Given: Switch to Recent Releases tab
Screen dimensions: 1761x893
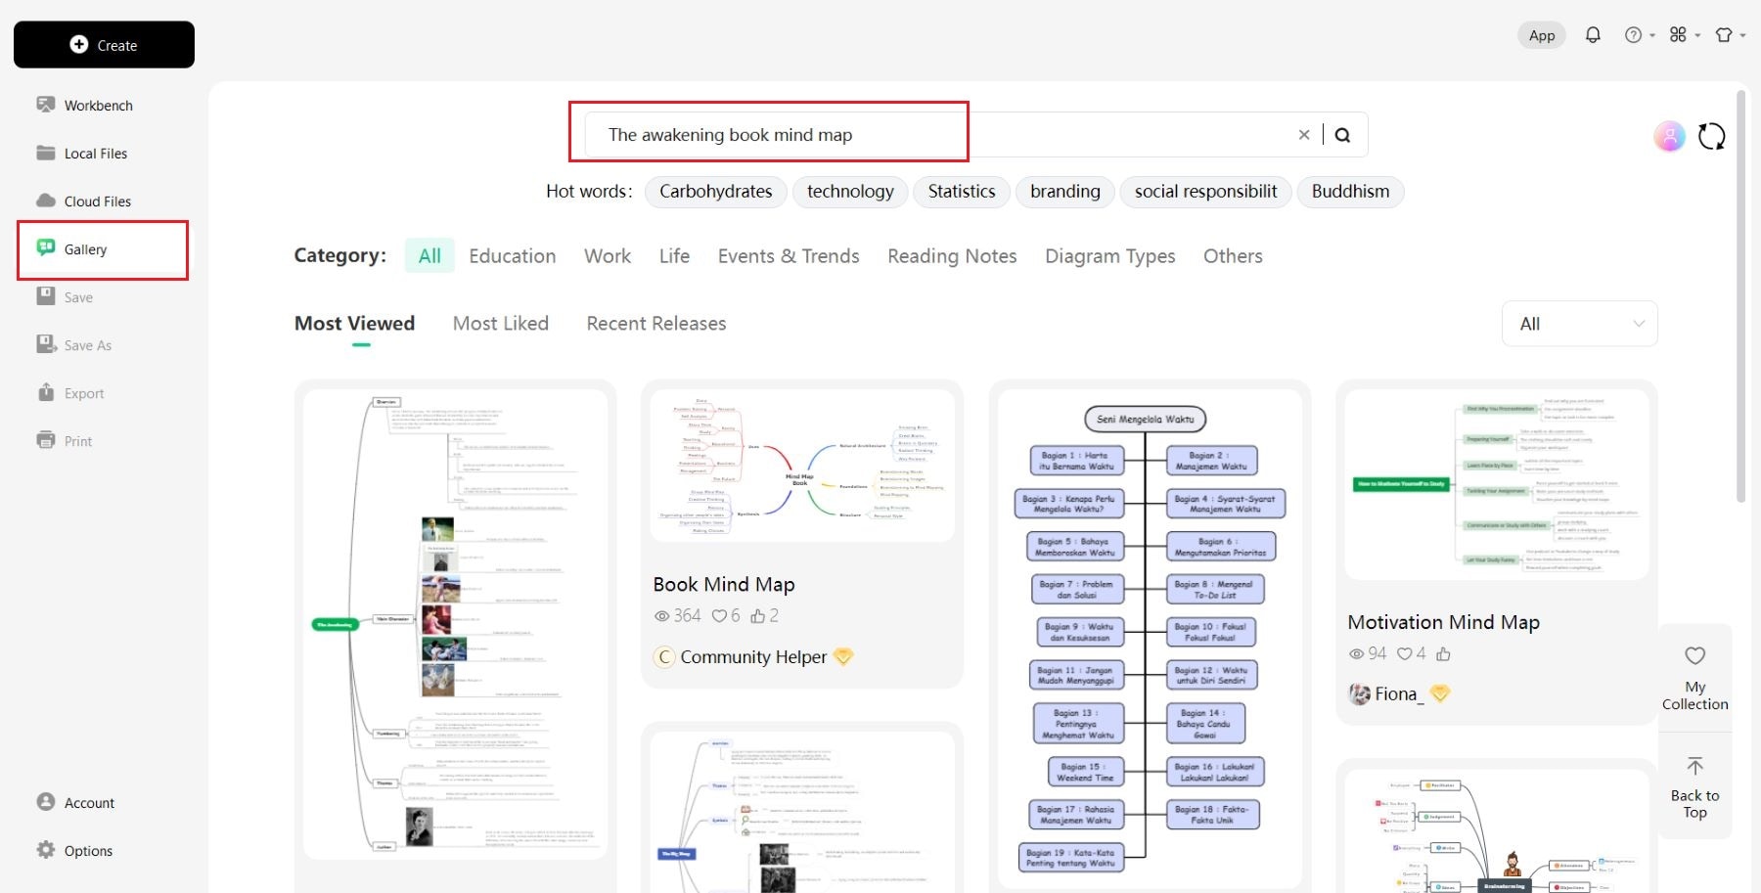Looking at the screenshot, I should pyautogui.click(x=656, y=324).
